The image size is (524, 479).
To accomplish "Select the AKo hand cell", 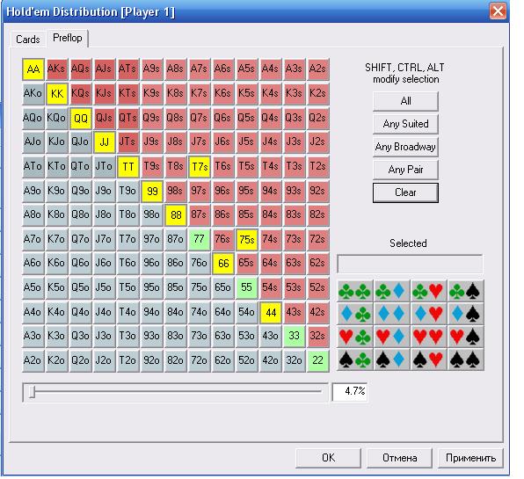I will pos(33,93).
